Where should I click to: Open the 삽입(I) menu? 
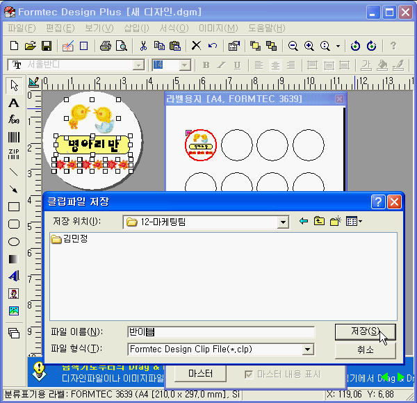pyautogui.click(x=136, y=28)
